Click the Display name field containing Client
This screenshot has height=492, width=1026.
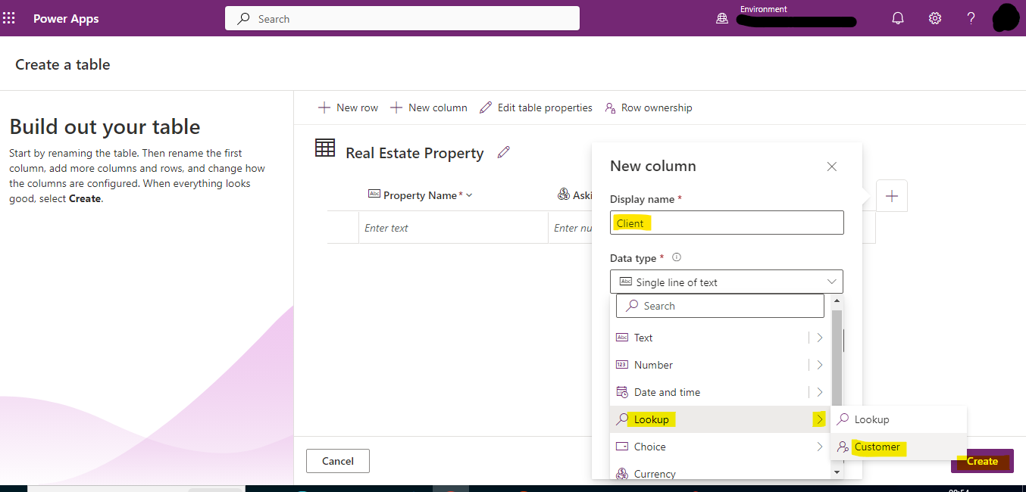[727, 223]
